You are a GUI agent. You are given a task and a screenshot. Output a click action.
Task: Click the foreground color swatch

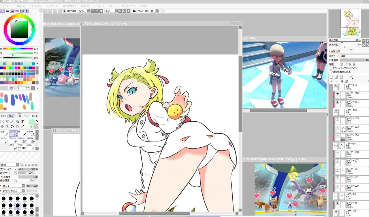click(x=31, y=122)
